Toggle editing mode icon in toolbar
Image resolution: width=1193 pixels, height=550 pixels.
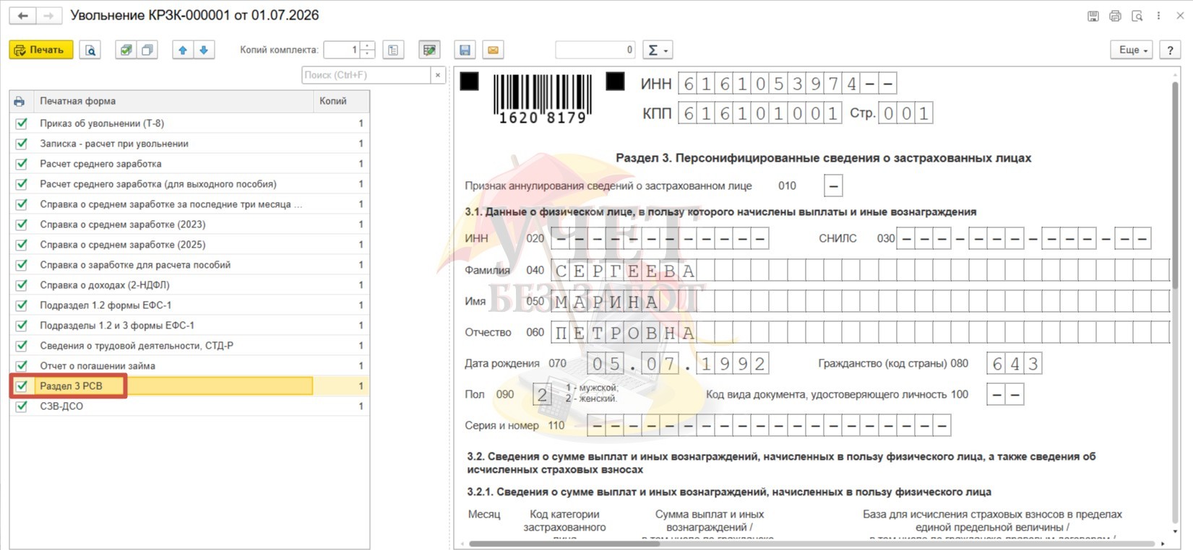(x=429, y=50)
